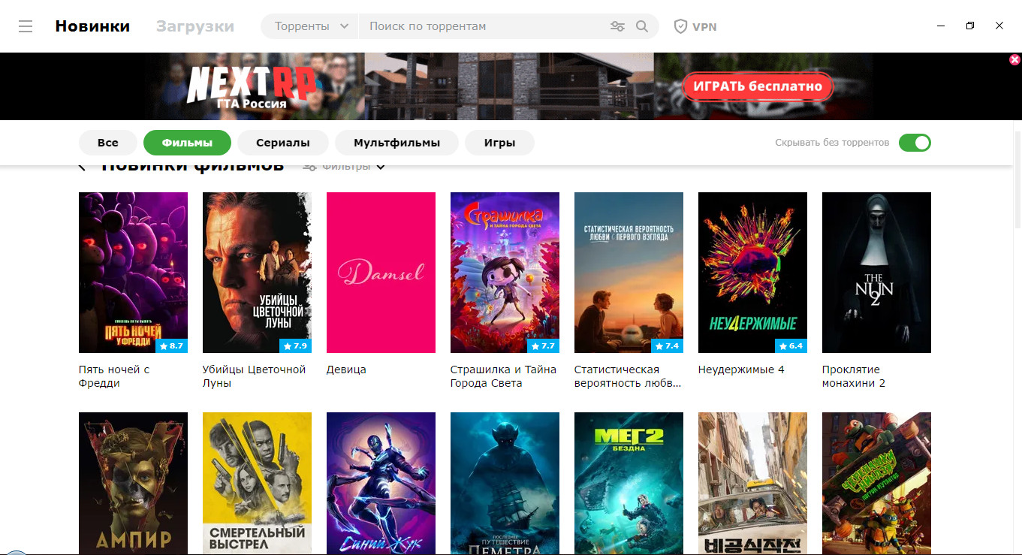Click the VPN shield icon

click(x=680, y=26)
